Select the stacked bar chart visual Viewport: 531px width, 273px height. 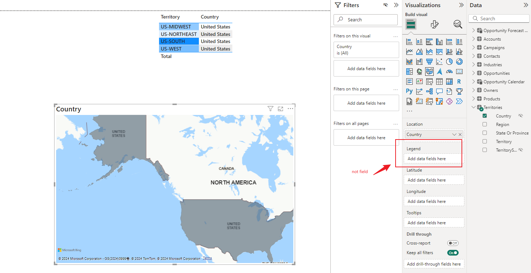(409, 42)
